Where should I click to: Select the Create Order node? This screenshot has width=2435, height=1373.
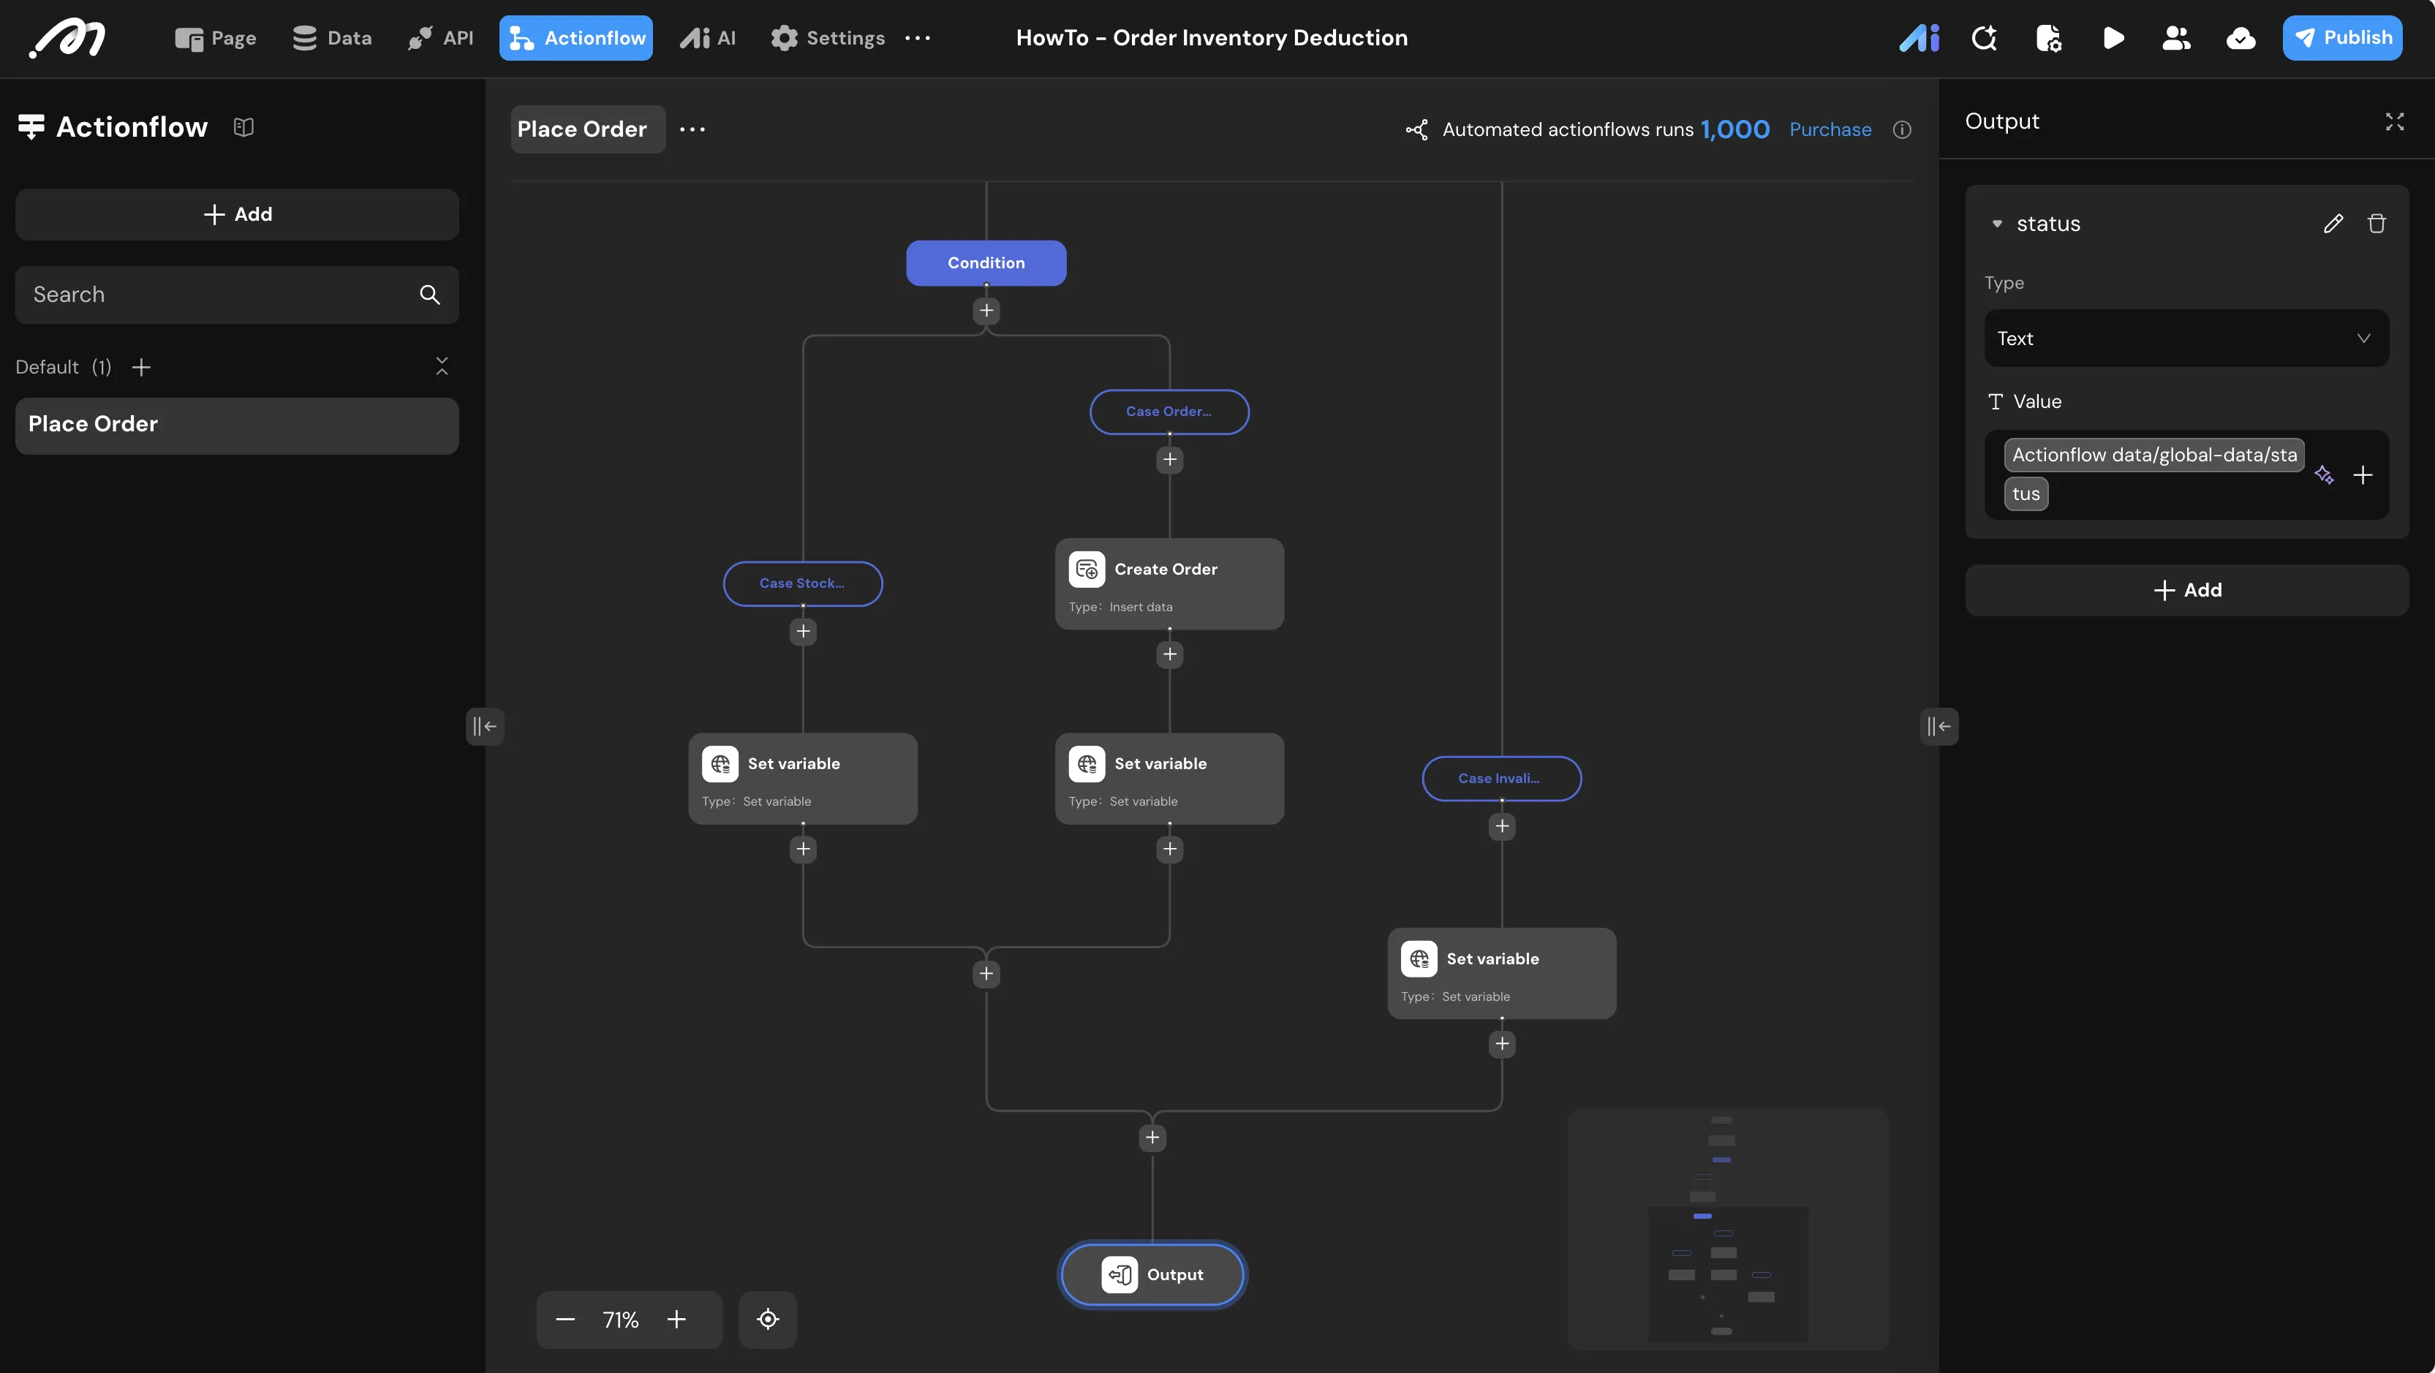1169,584
